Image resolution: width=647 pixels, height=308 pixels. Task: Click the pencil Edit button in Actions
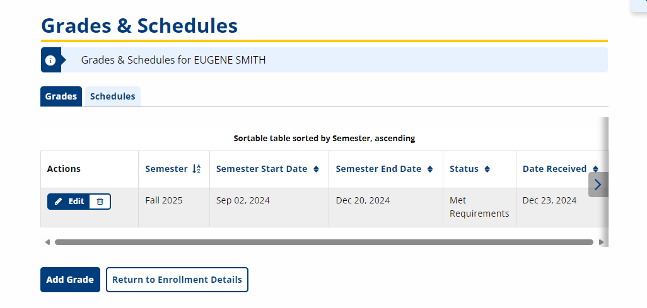[69, 201]
